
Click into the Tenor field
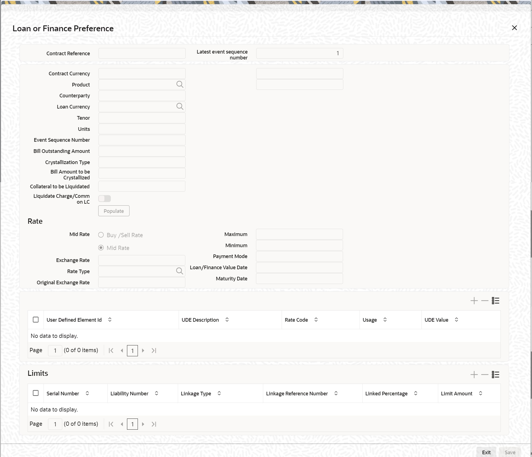coord(142,118)
